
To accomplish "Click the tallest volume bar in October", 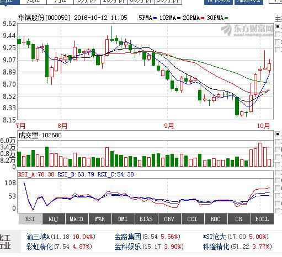I will [x=260, y=154].
